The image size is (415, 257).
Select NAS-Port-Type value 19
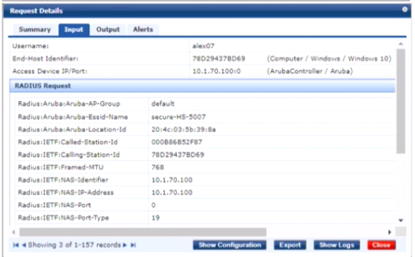point(155,218)
